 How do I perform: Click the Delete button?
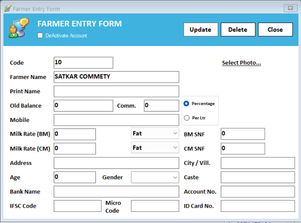[x=238, y=30]
